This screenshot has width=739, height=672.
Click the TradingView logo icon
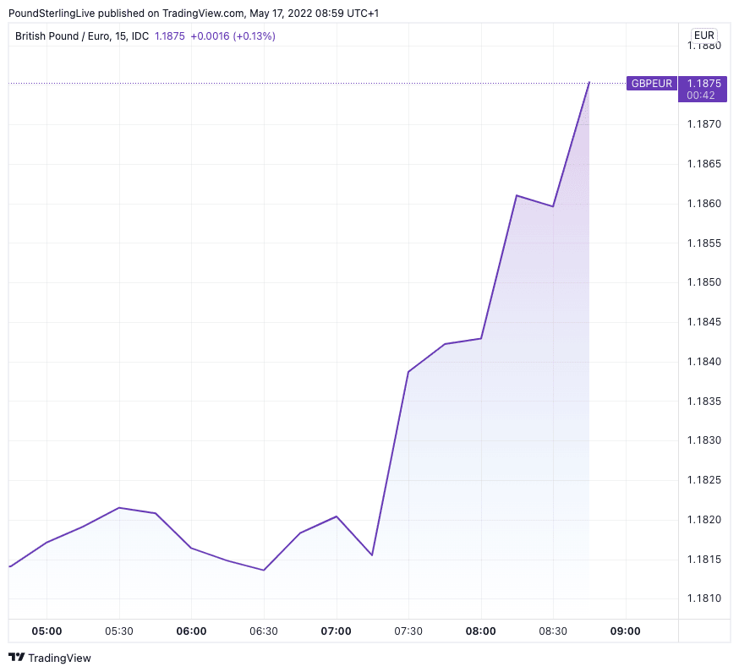(16, 658)
